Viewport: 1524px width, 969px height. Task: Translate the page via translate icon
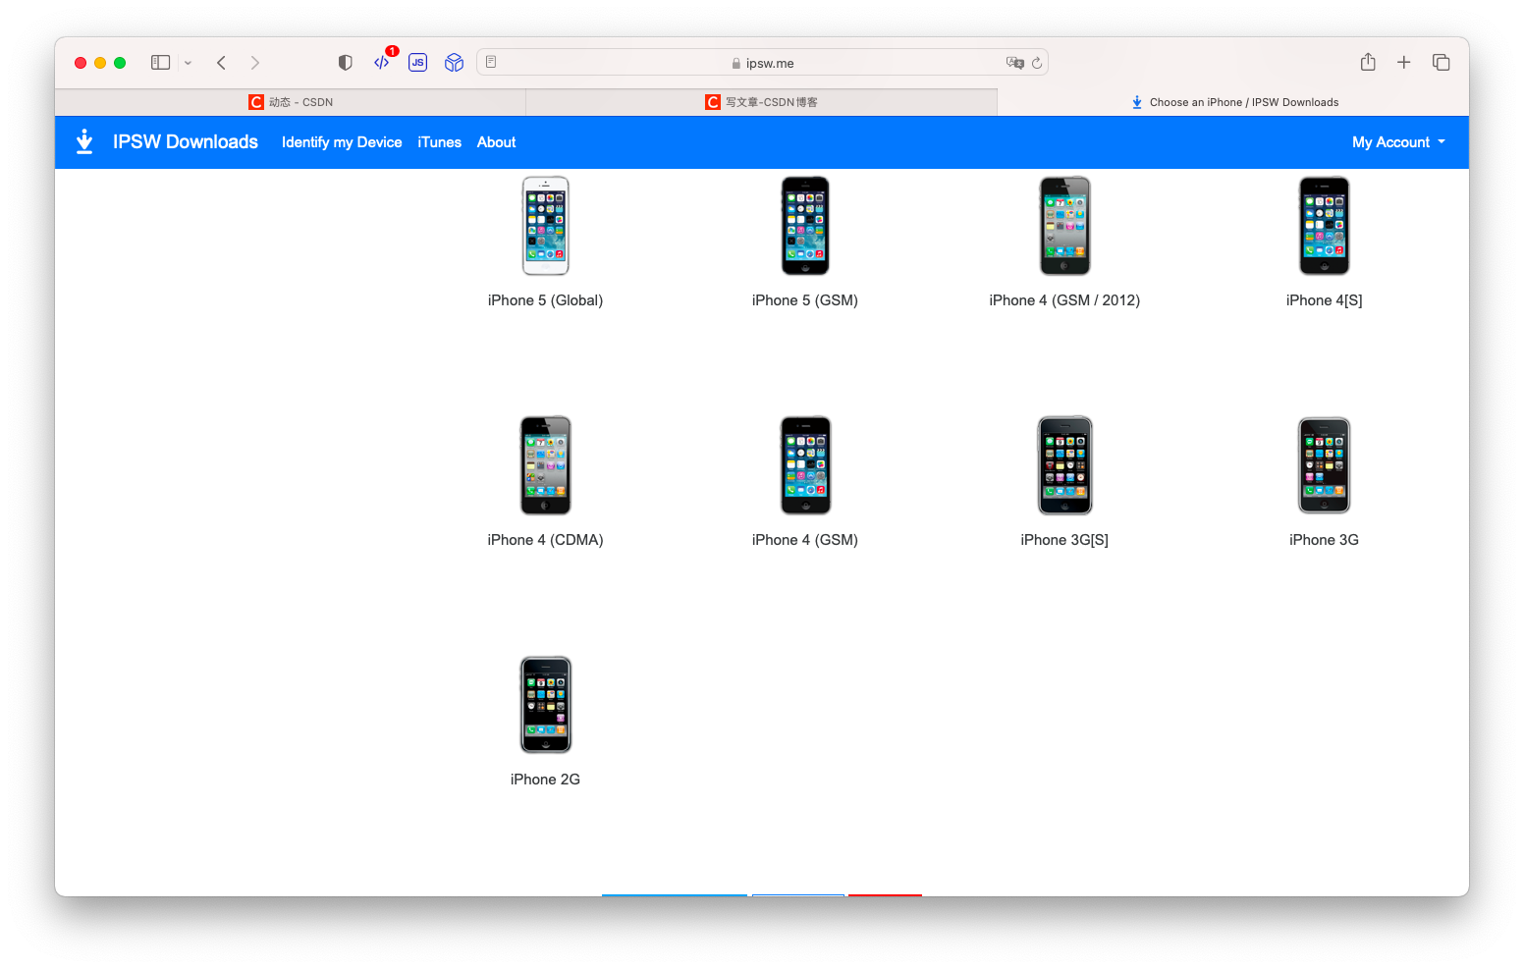1014,63
